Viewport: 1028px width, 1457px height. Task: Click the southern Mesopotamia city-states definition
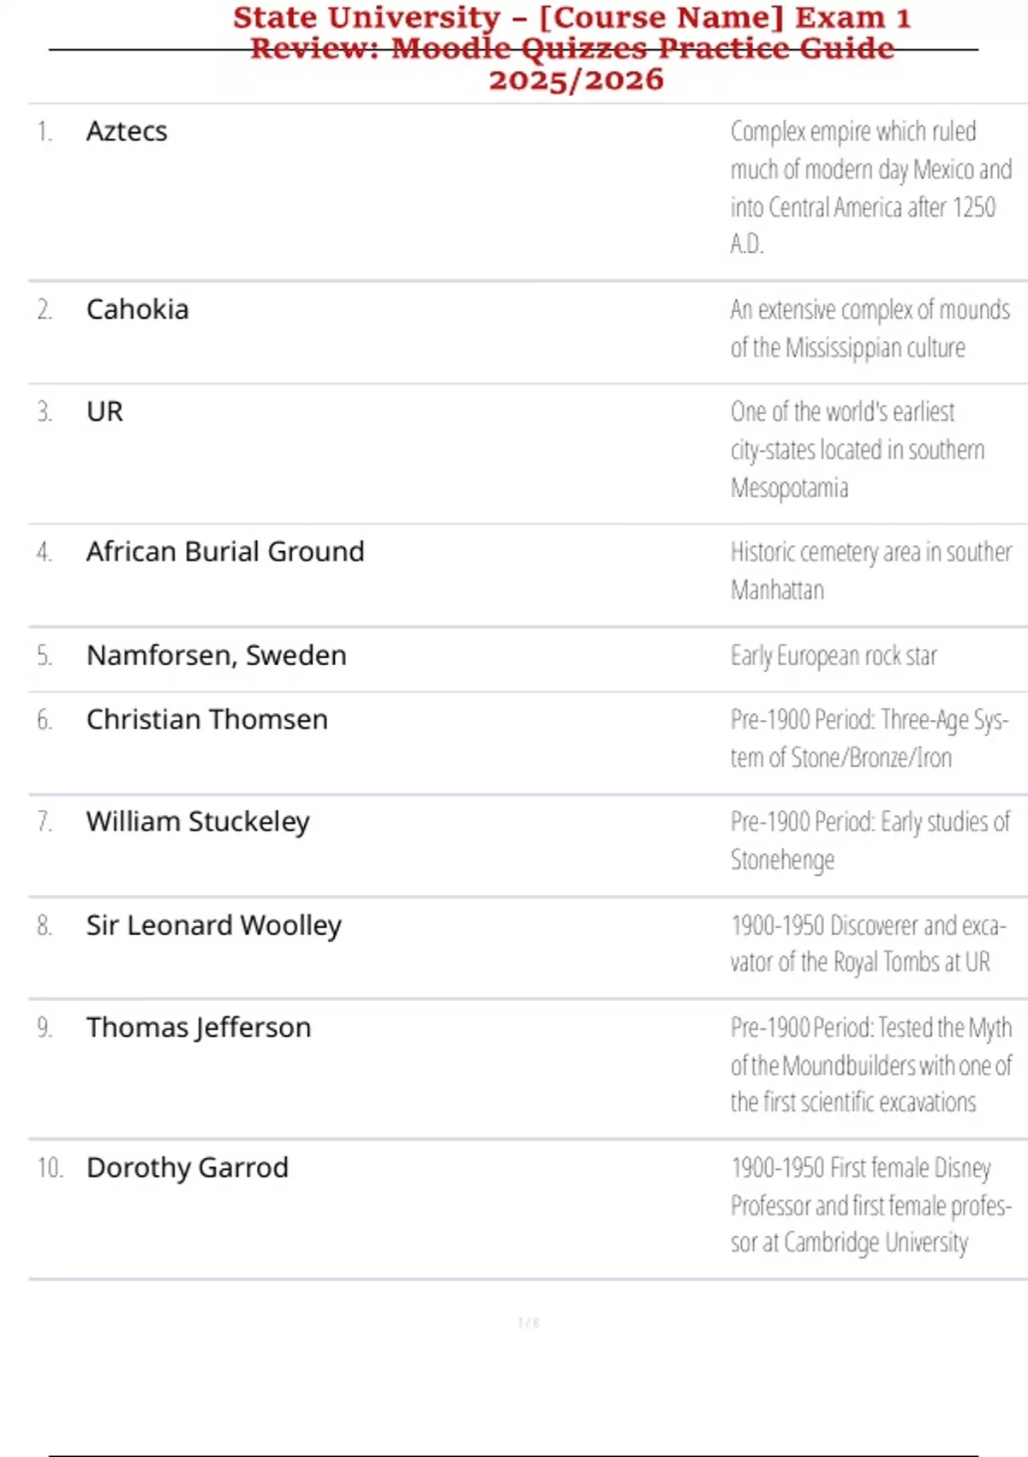point(857,449)
